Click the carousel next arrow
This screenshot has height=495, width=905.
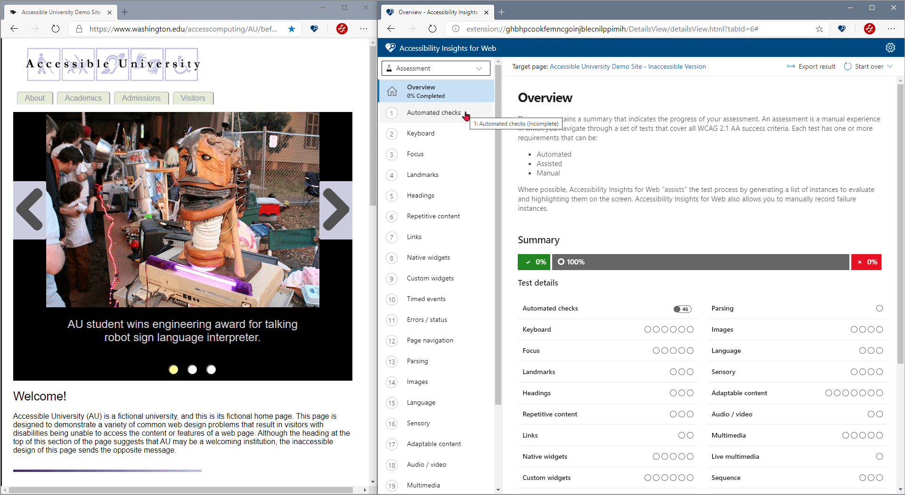[x=336, y=210]
